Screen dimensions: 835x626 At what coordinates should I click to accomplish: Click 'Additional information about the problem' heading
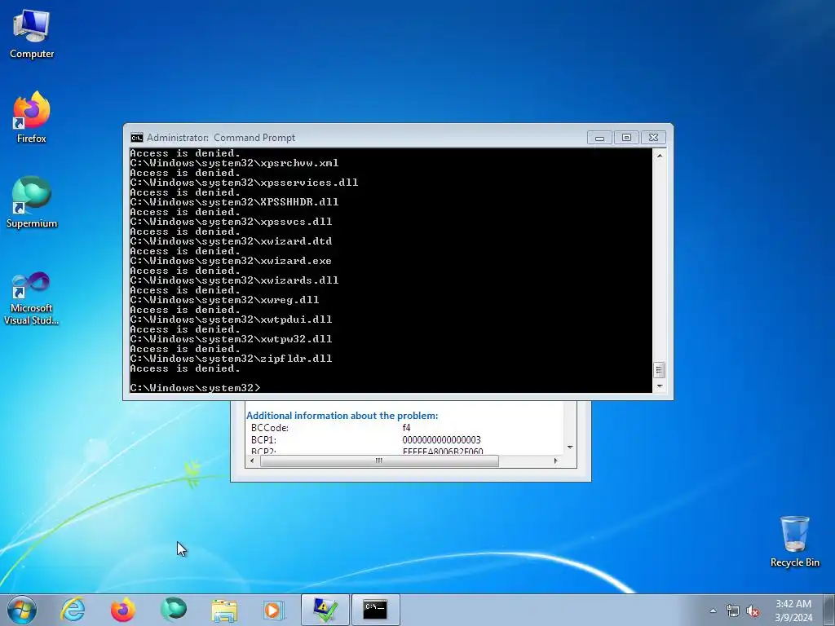point(342,416)
